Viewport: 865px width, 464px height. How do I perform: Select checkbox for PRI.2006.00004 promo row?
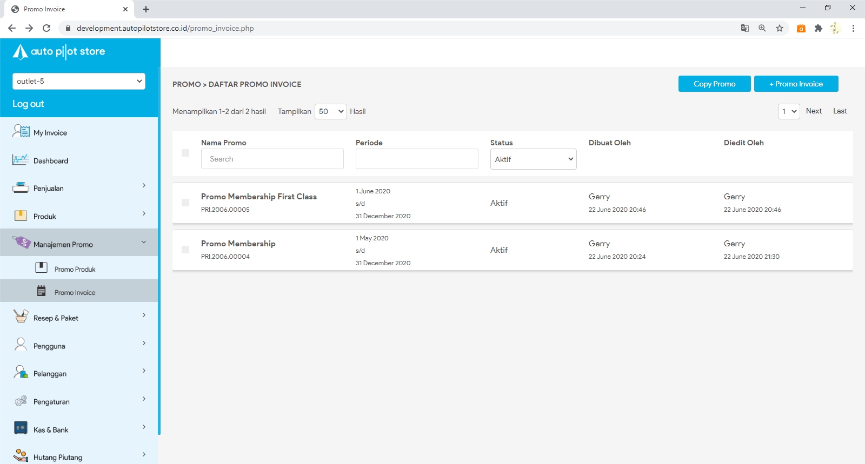[185, 250]
